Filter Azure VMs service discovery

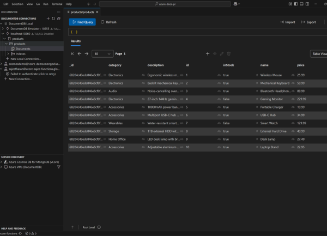point(59,167)
